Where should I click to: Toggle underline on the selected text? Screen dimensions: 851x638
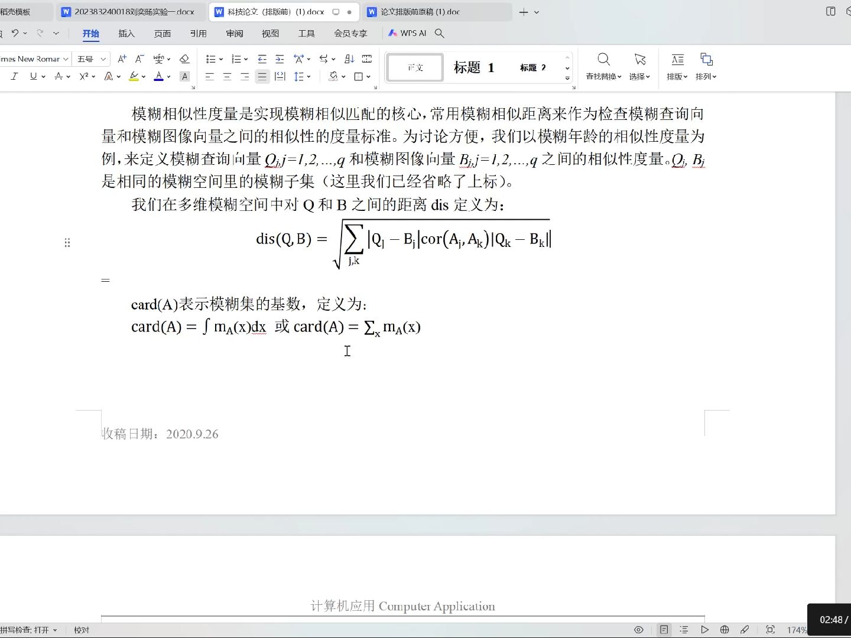[33, 76]
